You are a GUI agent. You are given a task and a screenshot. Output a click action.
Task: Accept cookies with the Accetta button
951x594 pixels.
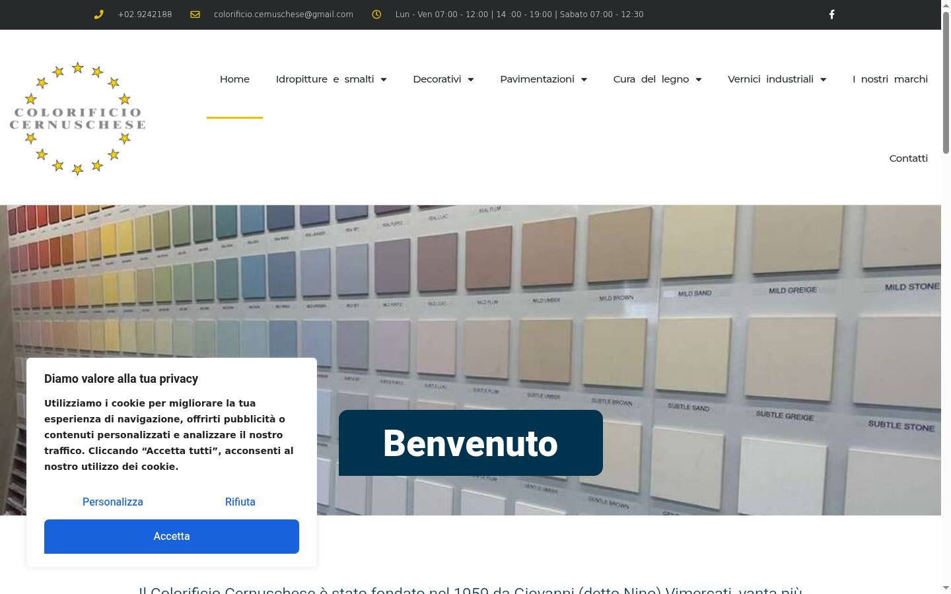[172, 537]
